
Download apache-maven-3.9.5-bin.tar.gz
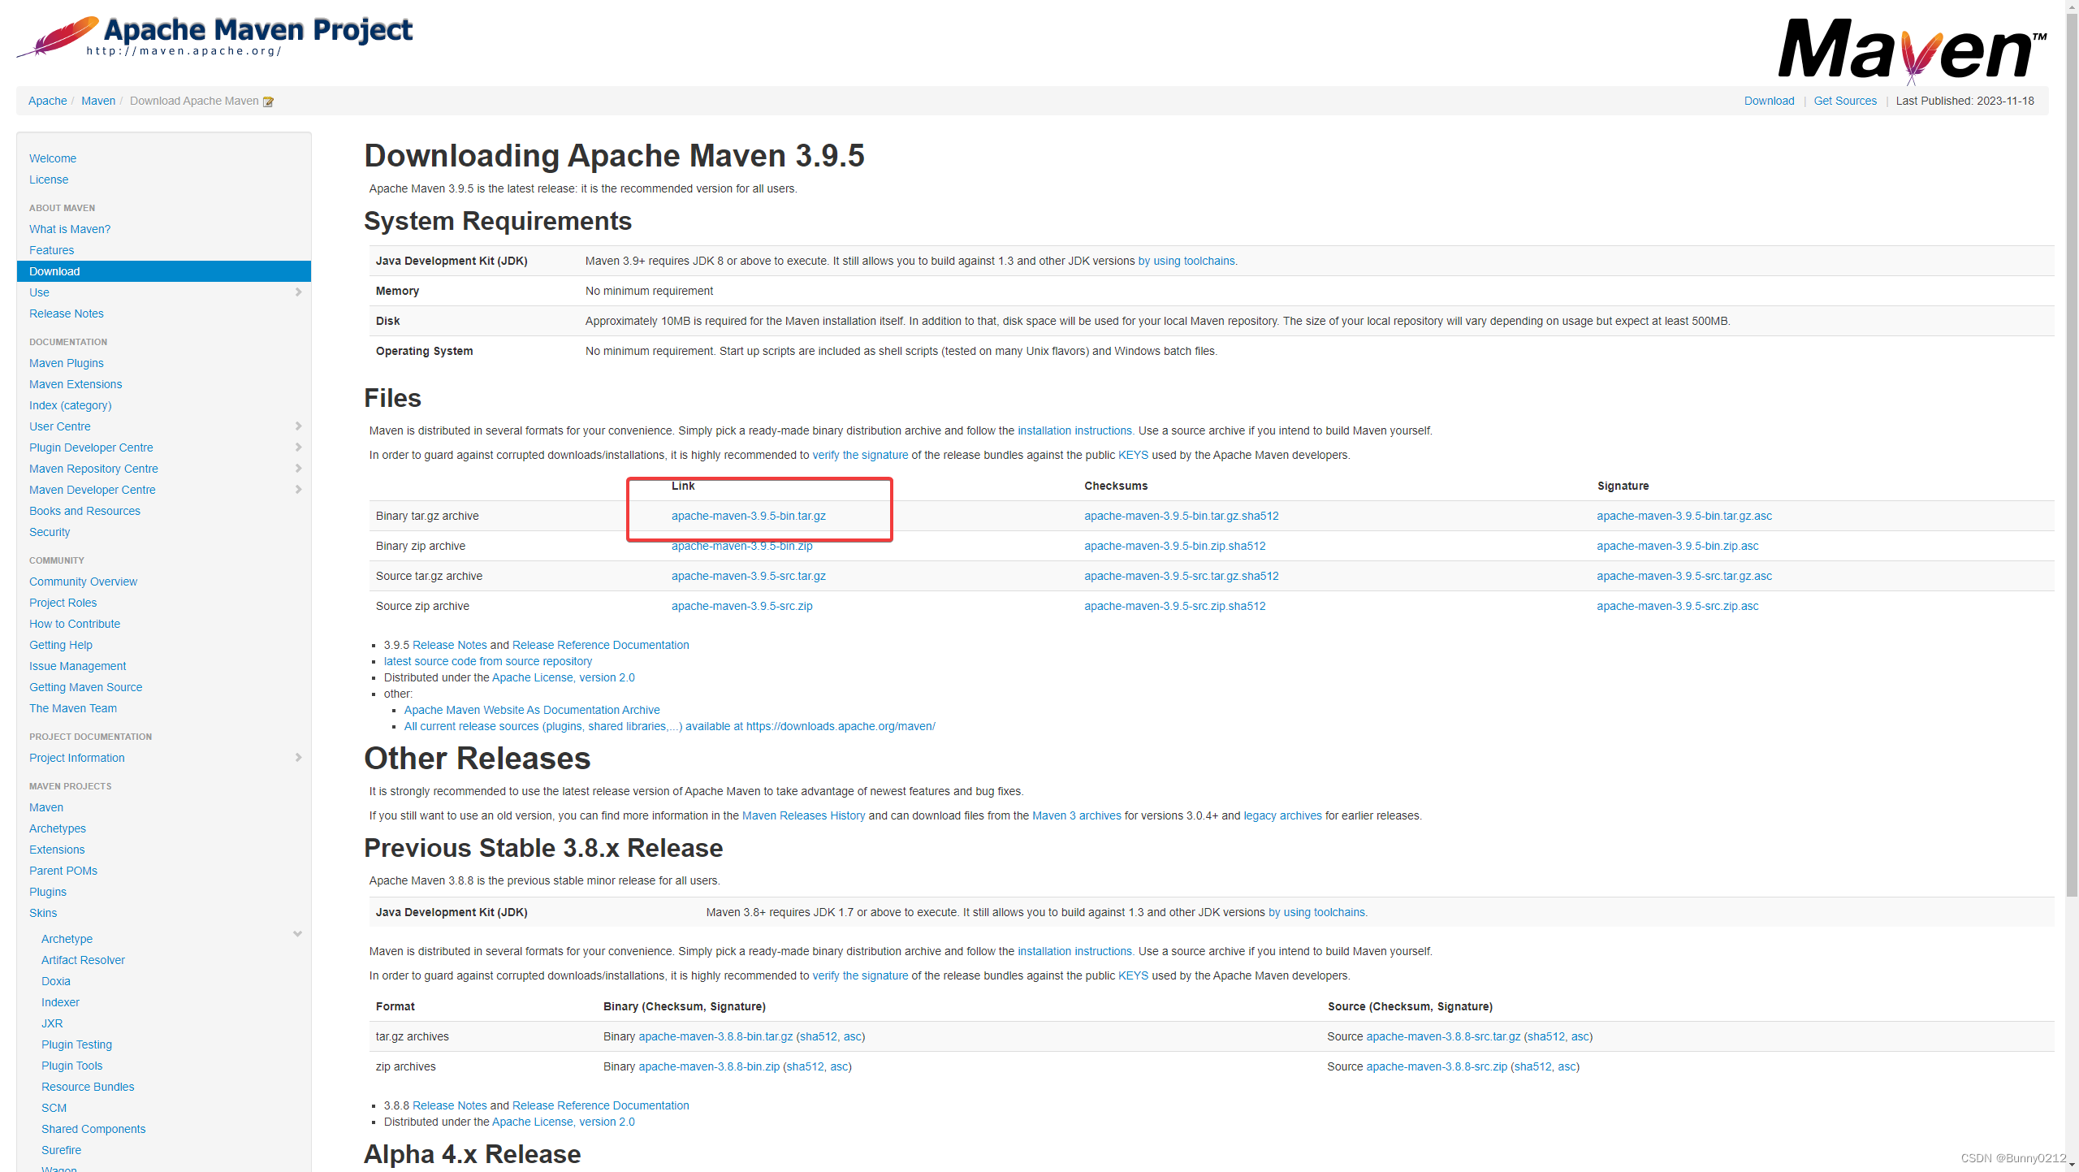click(748, 516)
